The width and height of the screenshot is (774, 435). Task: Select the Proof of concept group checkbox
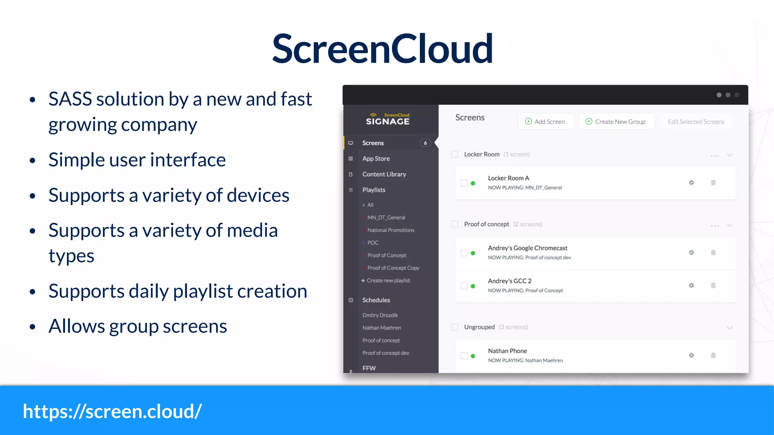[455, 224]
